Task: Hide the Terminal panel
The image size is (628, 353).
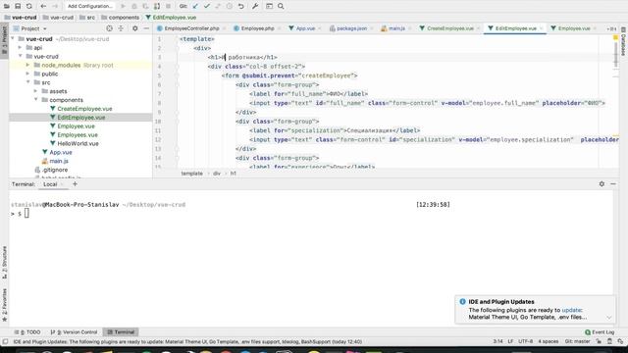Action: point(613,184)
